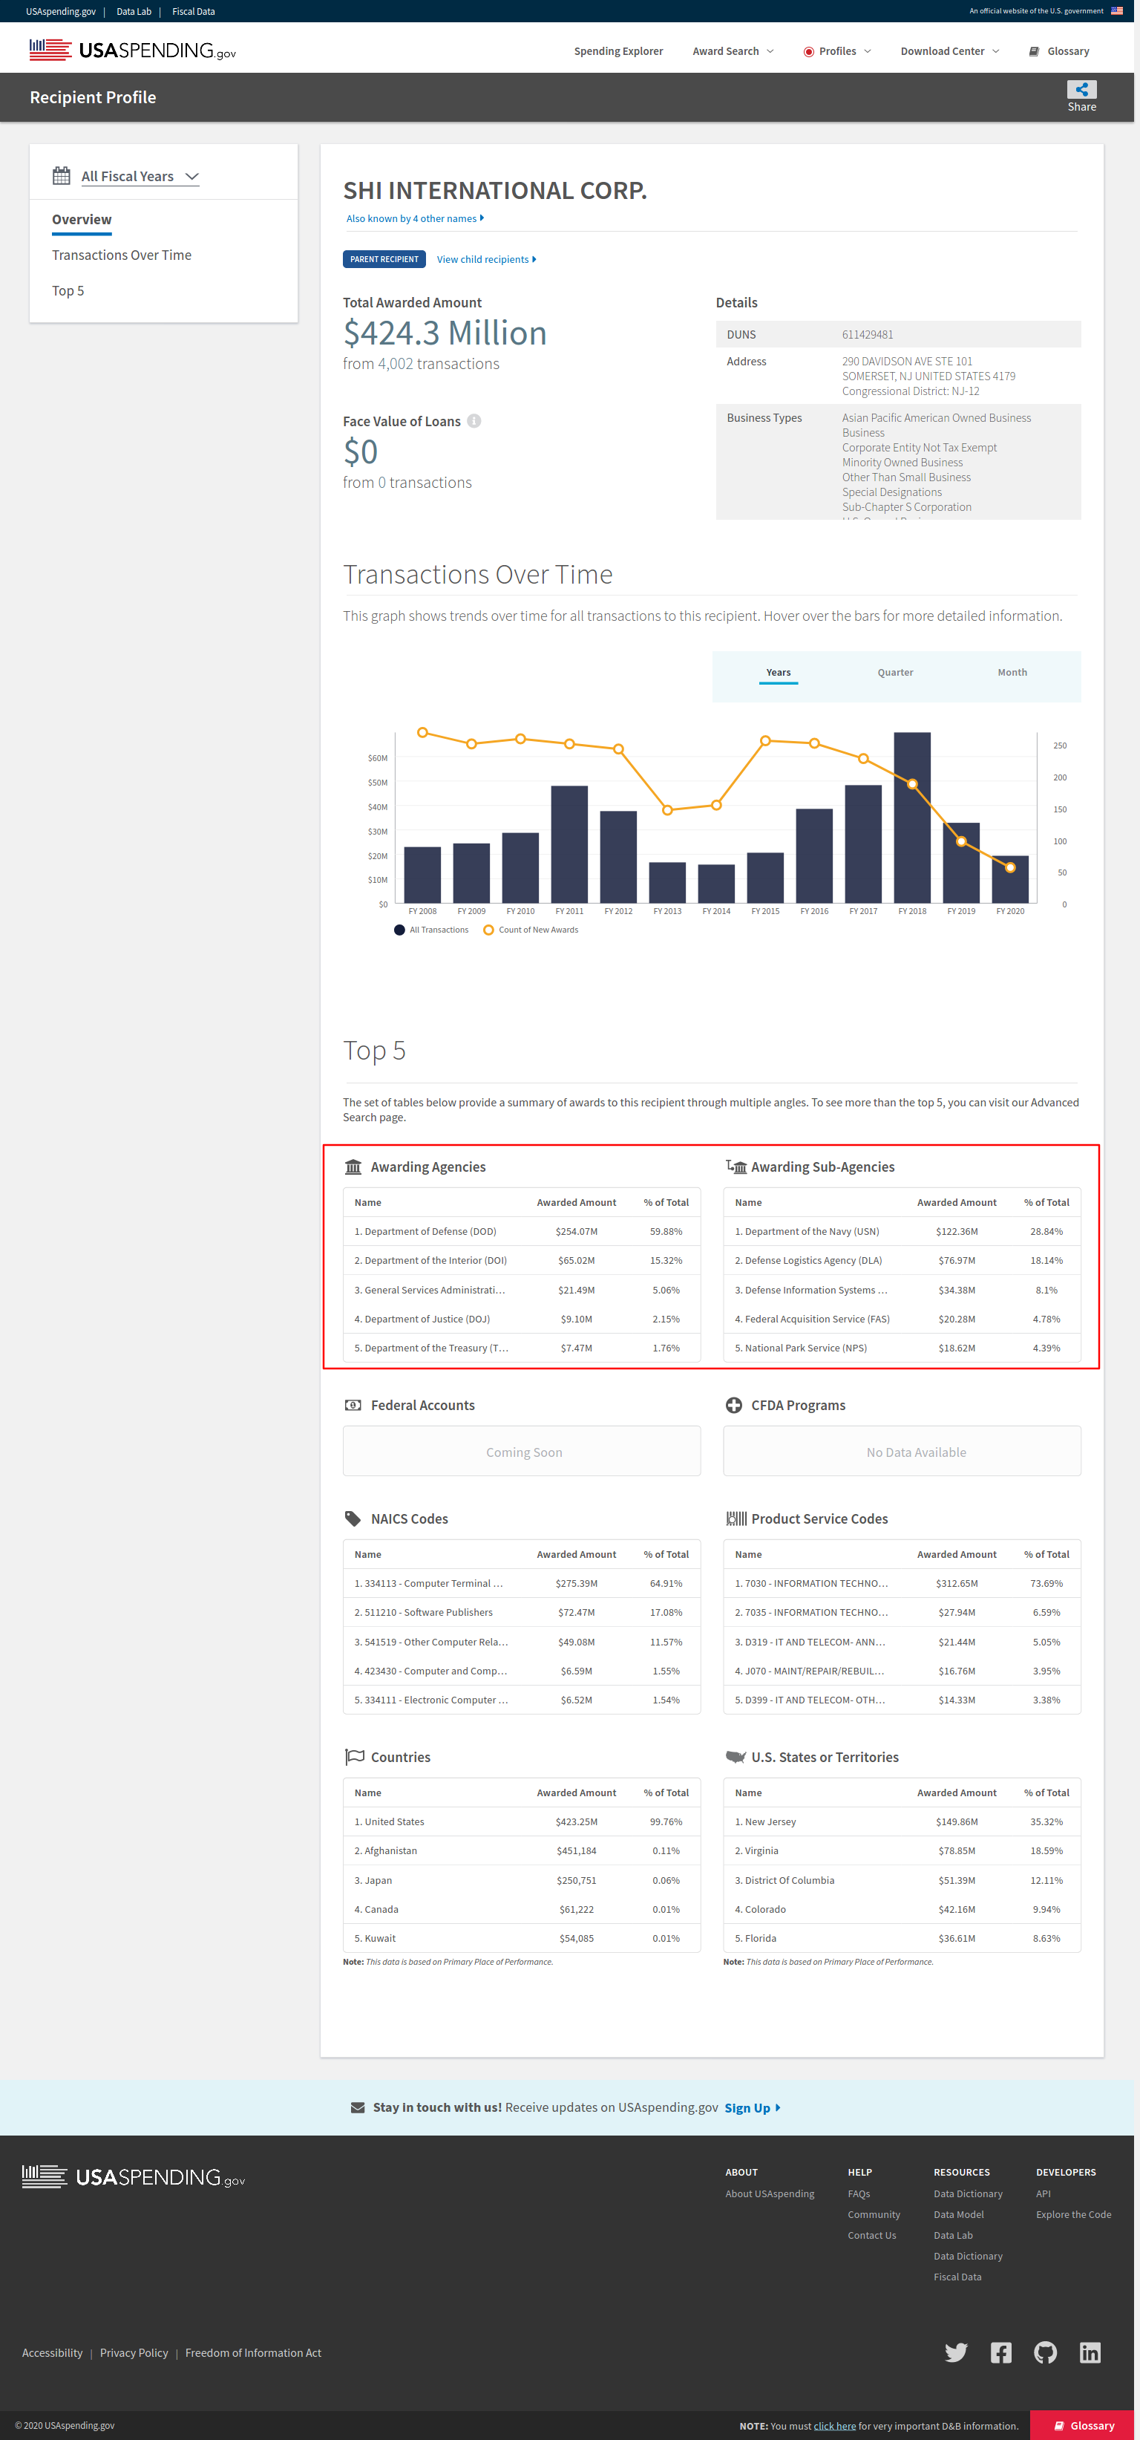Click the Countries flag icon

(354, 1757)
